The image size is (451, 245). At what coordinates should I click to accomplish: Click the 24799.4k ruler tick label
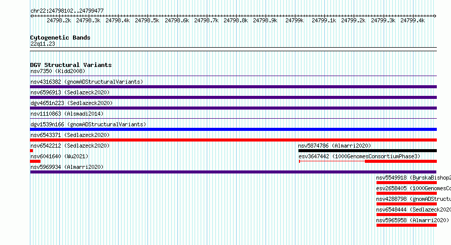[412, 20]
